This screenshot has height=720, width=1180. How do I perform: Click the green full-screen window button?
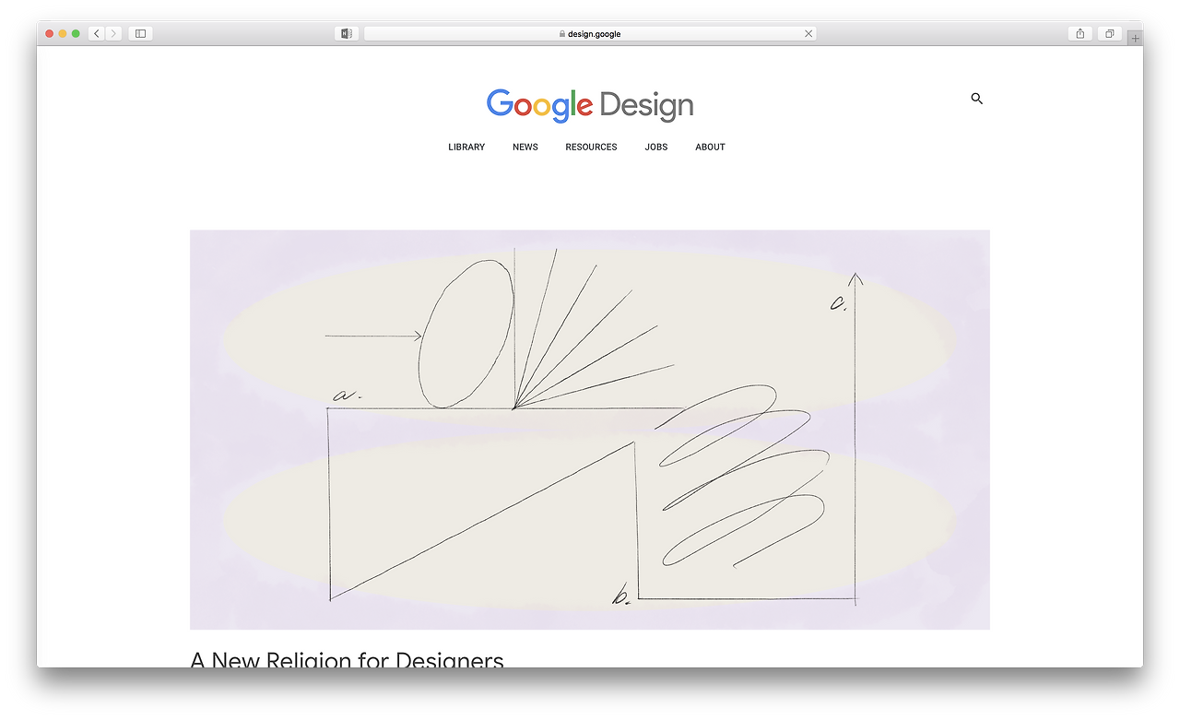pos(76,33)
